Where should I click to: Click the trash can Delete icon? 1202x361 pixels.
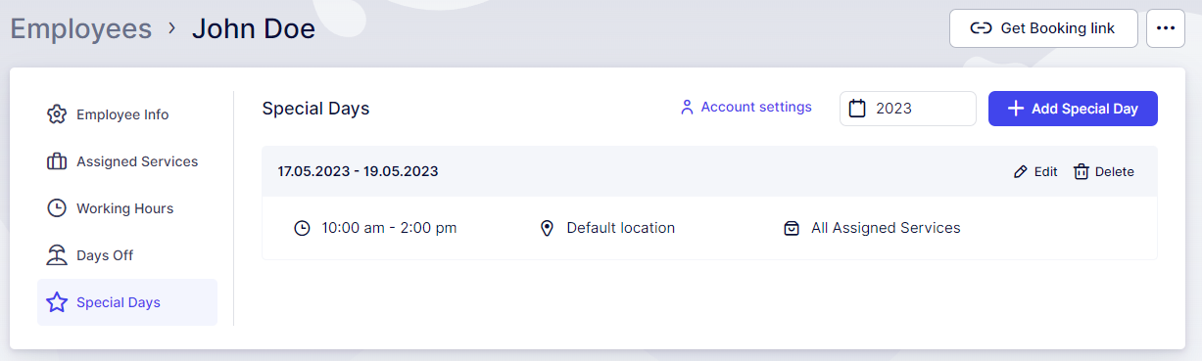[x=1082, y=172]
